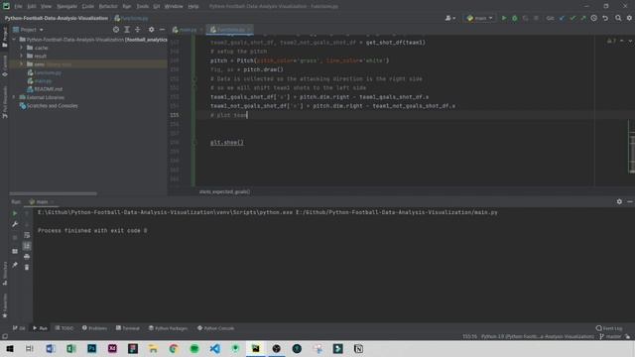This screenshot has height=357, width=635.
Task: Expand the .cache folder
Action: 22,48
